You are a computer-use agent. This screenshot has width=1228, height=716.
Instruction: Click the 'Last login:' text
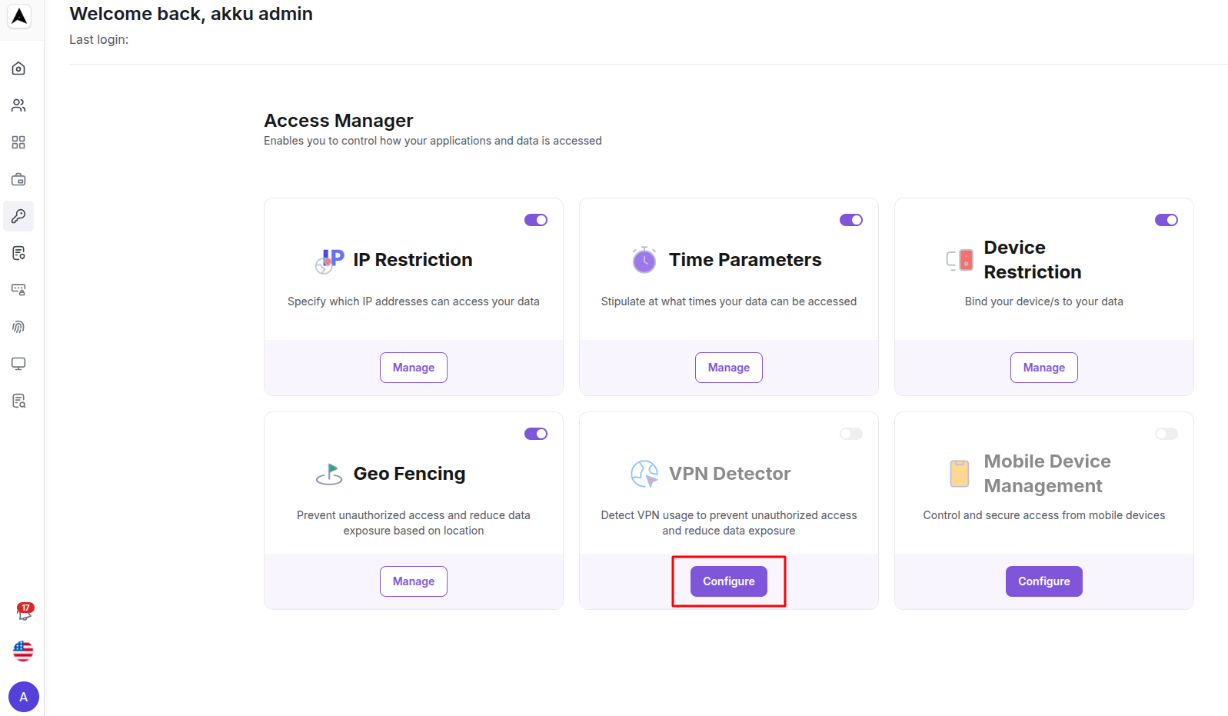click(x=99, y=39)
